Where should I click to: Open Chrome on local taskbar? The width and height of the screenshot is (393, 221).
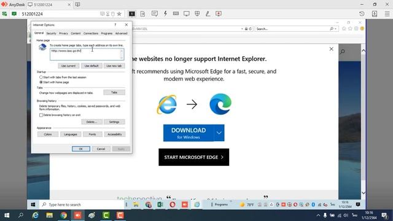(64, 215)
